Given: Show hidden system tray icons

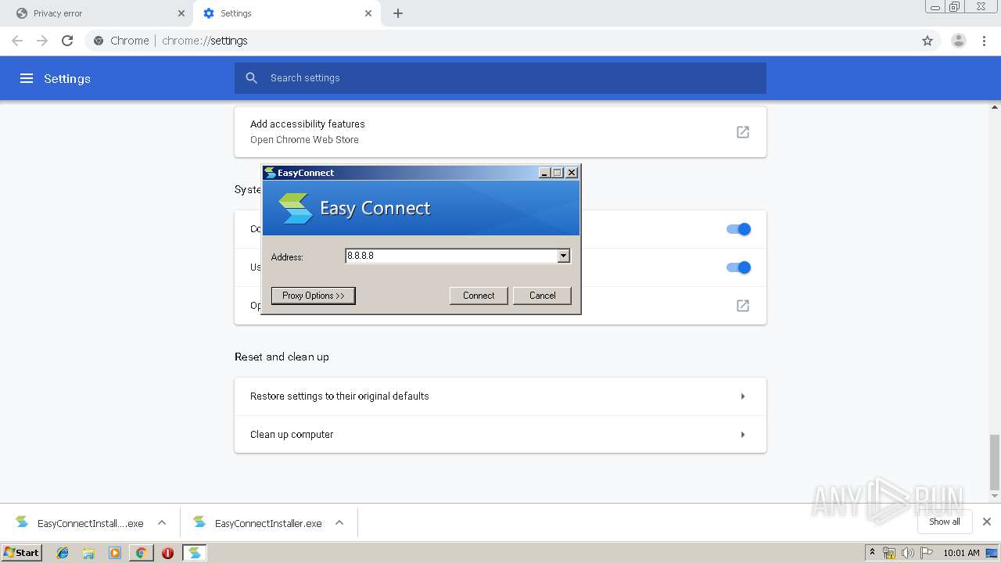Looking at the screenshot, I should point(872,553).
